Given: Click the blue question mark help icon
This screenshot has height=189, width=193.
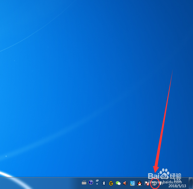Looking at the screenshot, I should (x=91, y=182).
